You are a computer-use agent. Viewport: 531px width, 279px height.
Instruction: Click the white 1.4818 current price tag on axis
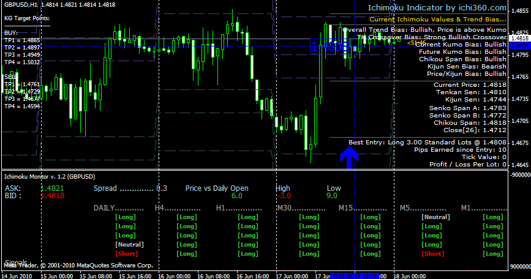[520, 39]
